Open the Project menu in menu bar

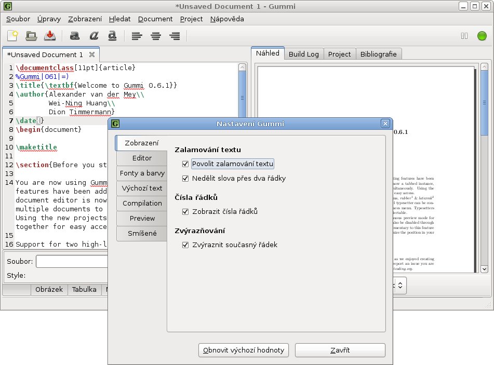(191, 19)
